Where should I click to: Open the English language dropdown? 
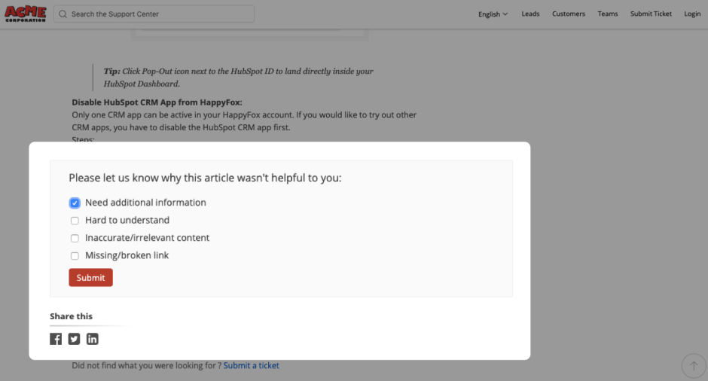pos(493,14)
